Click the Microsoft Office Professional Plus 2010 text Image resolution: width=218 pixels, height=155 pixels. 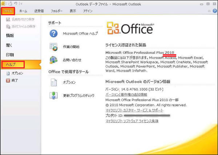140,53
